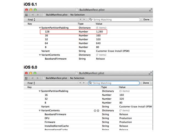Click value 1,280 in iOS 6.1 window
176x132 pixels.
100,32
